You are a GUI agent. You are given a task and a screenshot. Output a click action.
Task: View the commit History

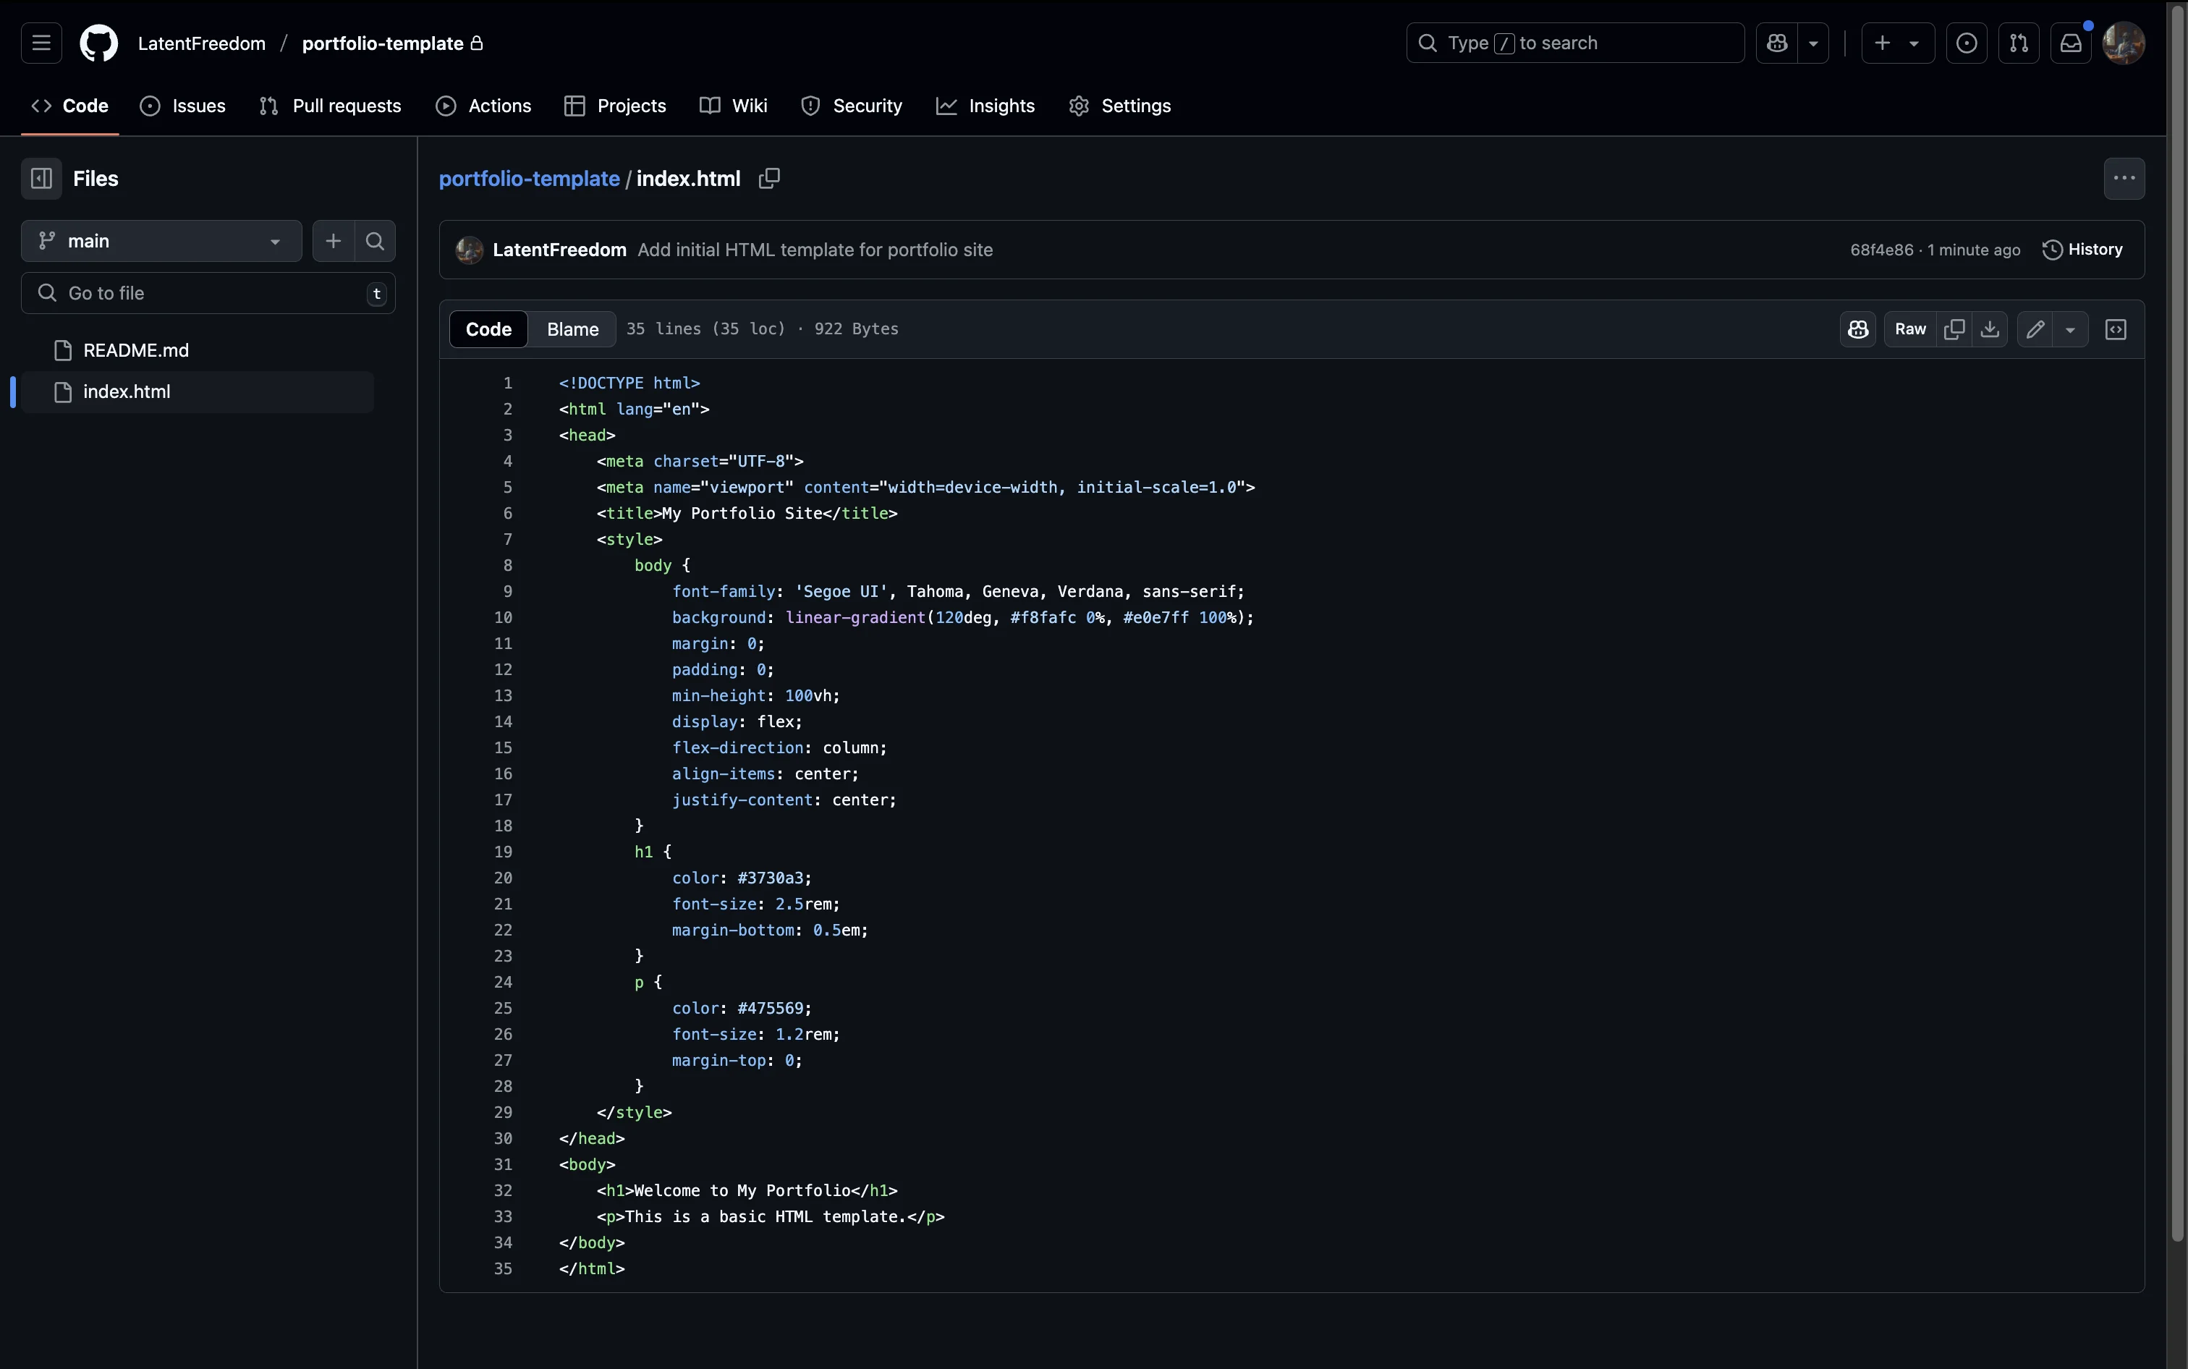pos(2084,250)
